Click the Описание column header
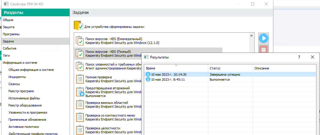This screenshot has height=135, width=320. 262,68
